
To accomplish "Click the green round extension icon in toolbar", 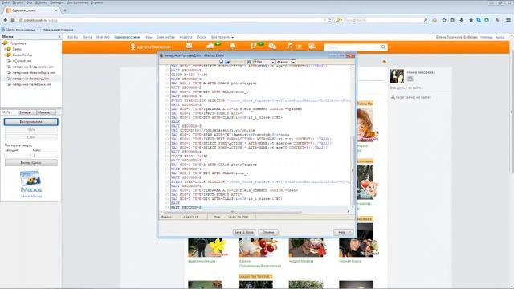I will point(487,20).
